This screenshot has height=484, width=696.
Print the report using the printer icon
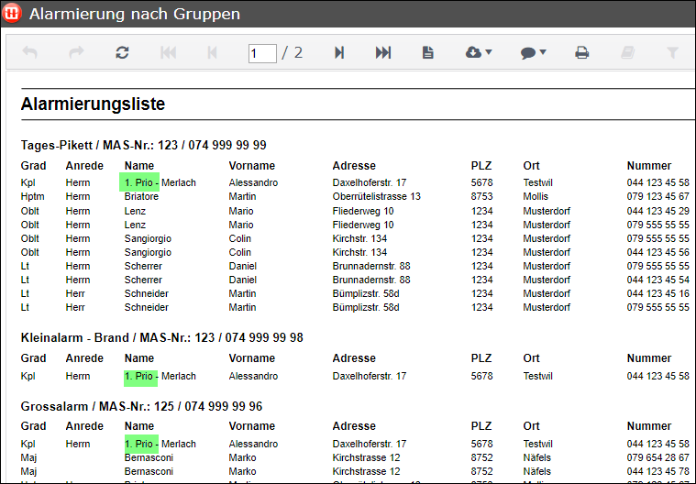pyautogui.click(x=581, y=53)
